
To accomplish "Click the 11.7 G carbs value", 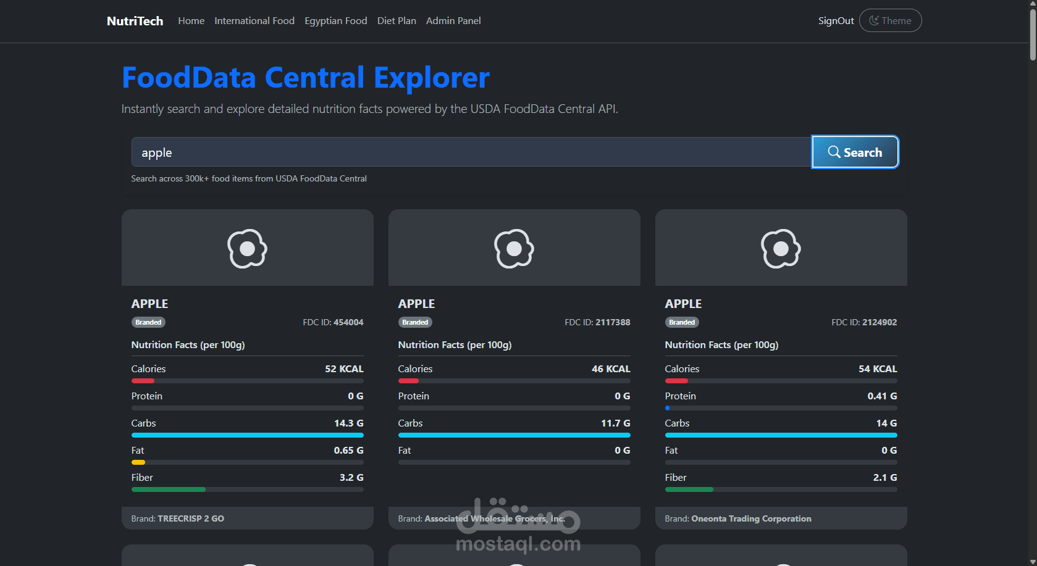I will click(615, 423).
